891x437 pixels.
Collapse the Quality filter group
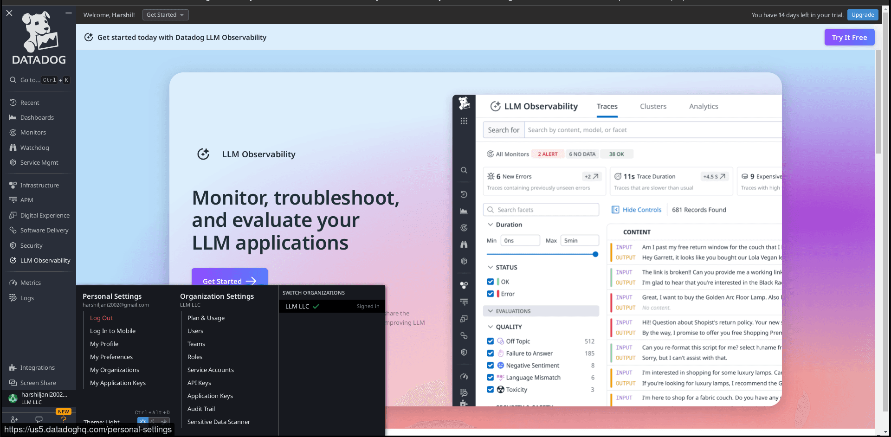tap(491, 327)
